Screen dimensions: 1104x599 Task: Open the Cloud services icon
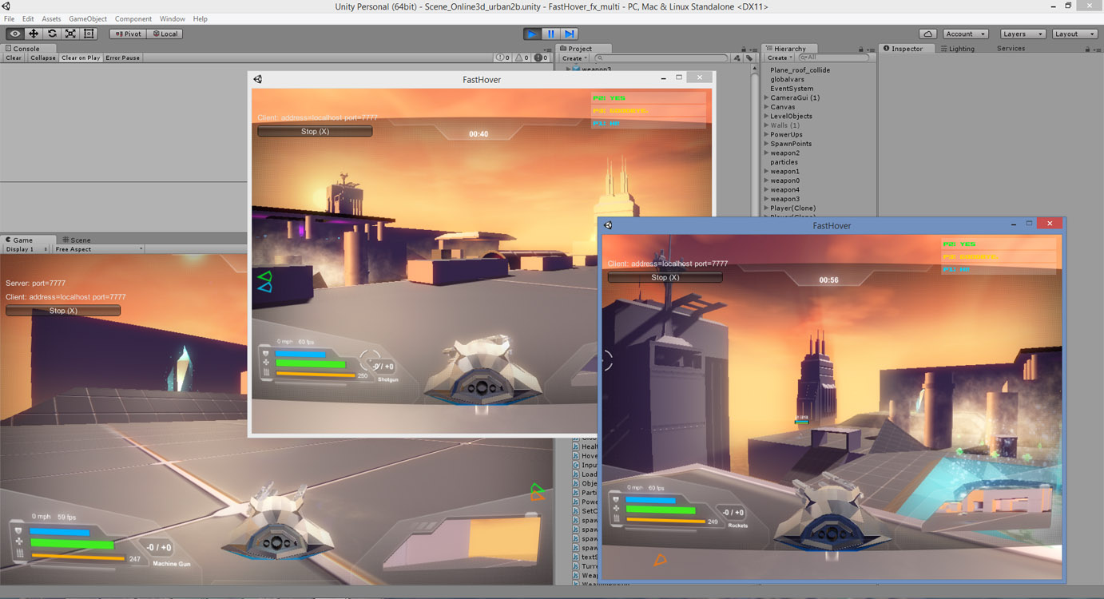[927, 34]
